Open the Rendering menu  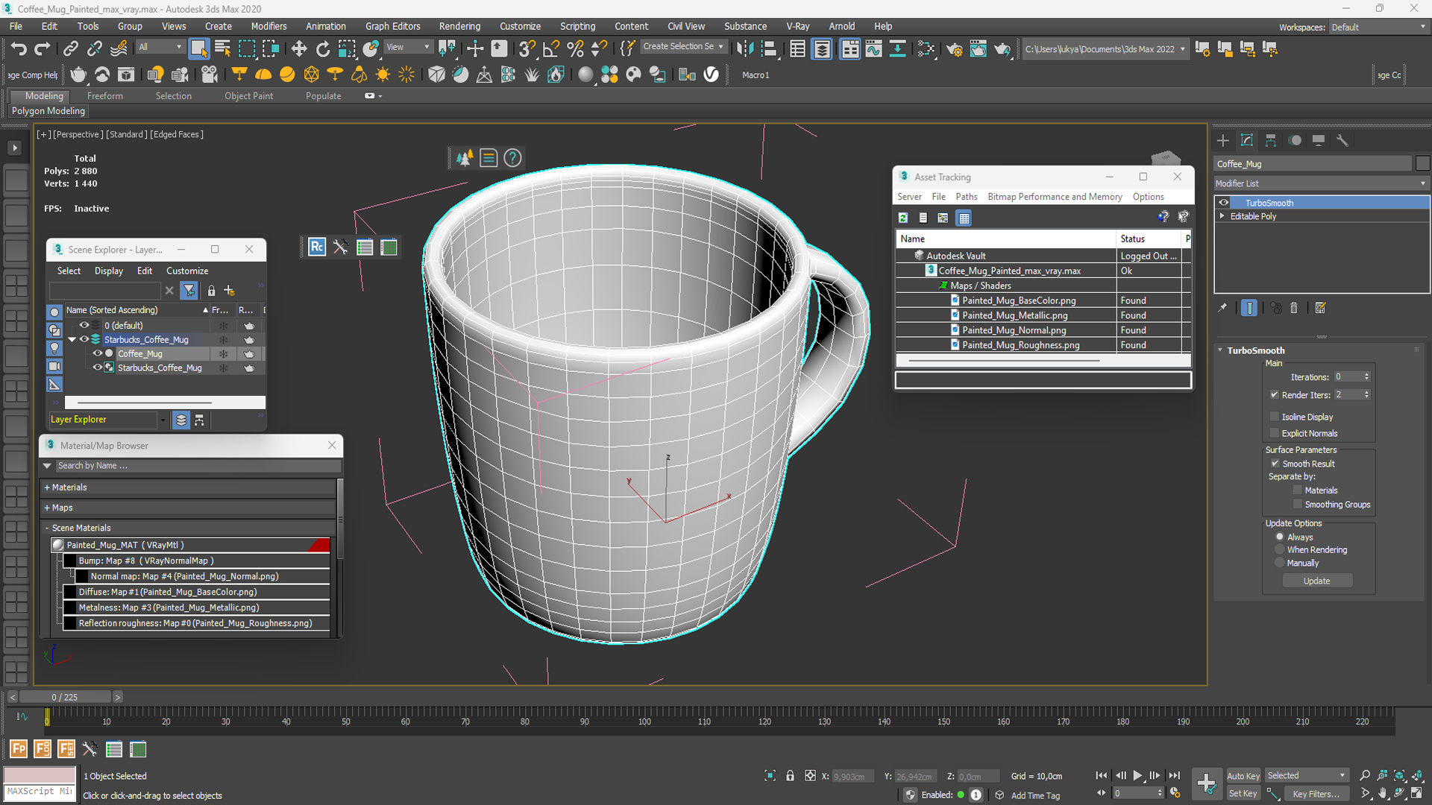(459, 26)
